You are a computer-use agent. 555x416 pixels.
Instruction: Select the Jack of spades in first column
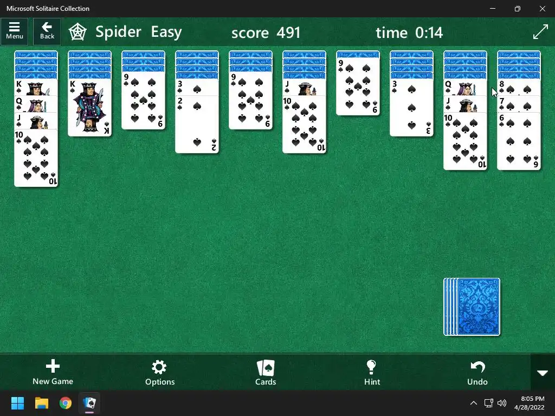pyautogui.click(x=36, y=121)
